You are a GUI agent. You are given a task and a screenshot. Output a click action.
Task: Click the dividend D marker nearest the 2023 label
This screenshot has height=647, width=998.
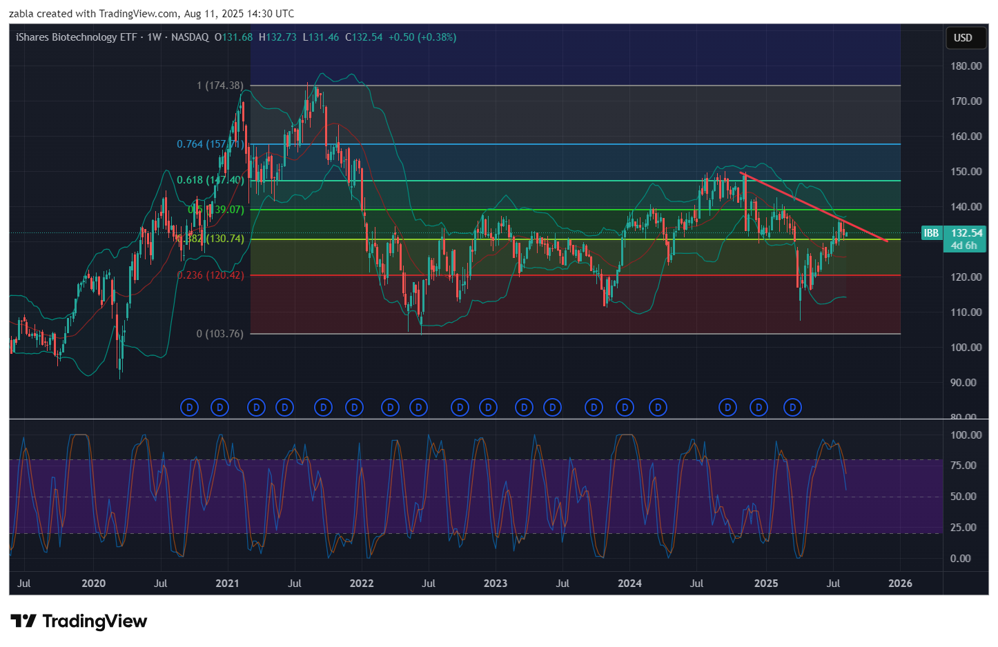coord(489,408)
